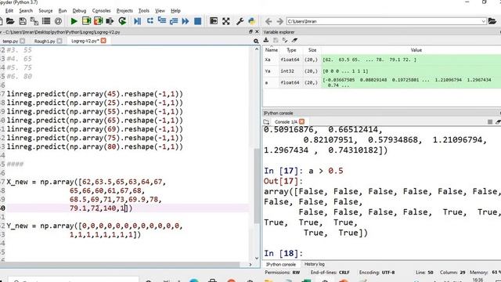
Task: Click the editor vertical scrollbar
Action: point(257,186)
